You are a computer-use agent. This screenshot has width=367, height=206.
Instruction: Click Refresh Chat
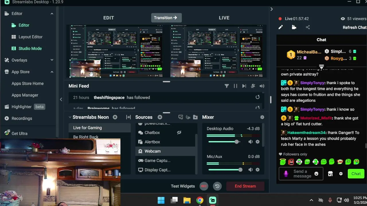354,27
